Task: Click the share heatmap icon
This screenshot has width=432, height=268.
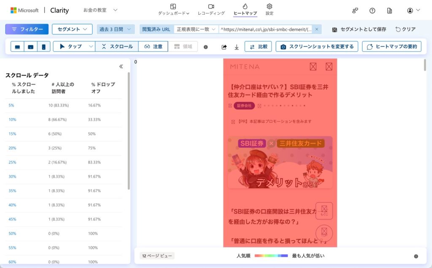Action: point(224,47)
